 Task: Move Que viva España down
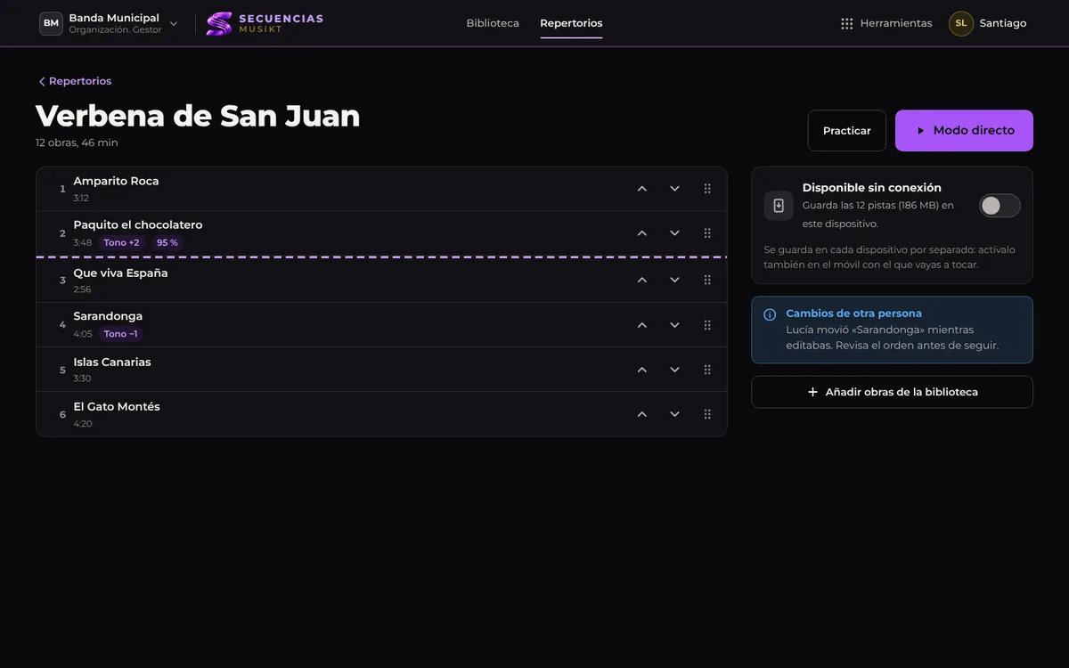pos(674,280)
